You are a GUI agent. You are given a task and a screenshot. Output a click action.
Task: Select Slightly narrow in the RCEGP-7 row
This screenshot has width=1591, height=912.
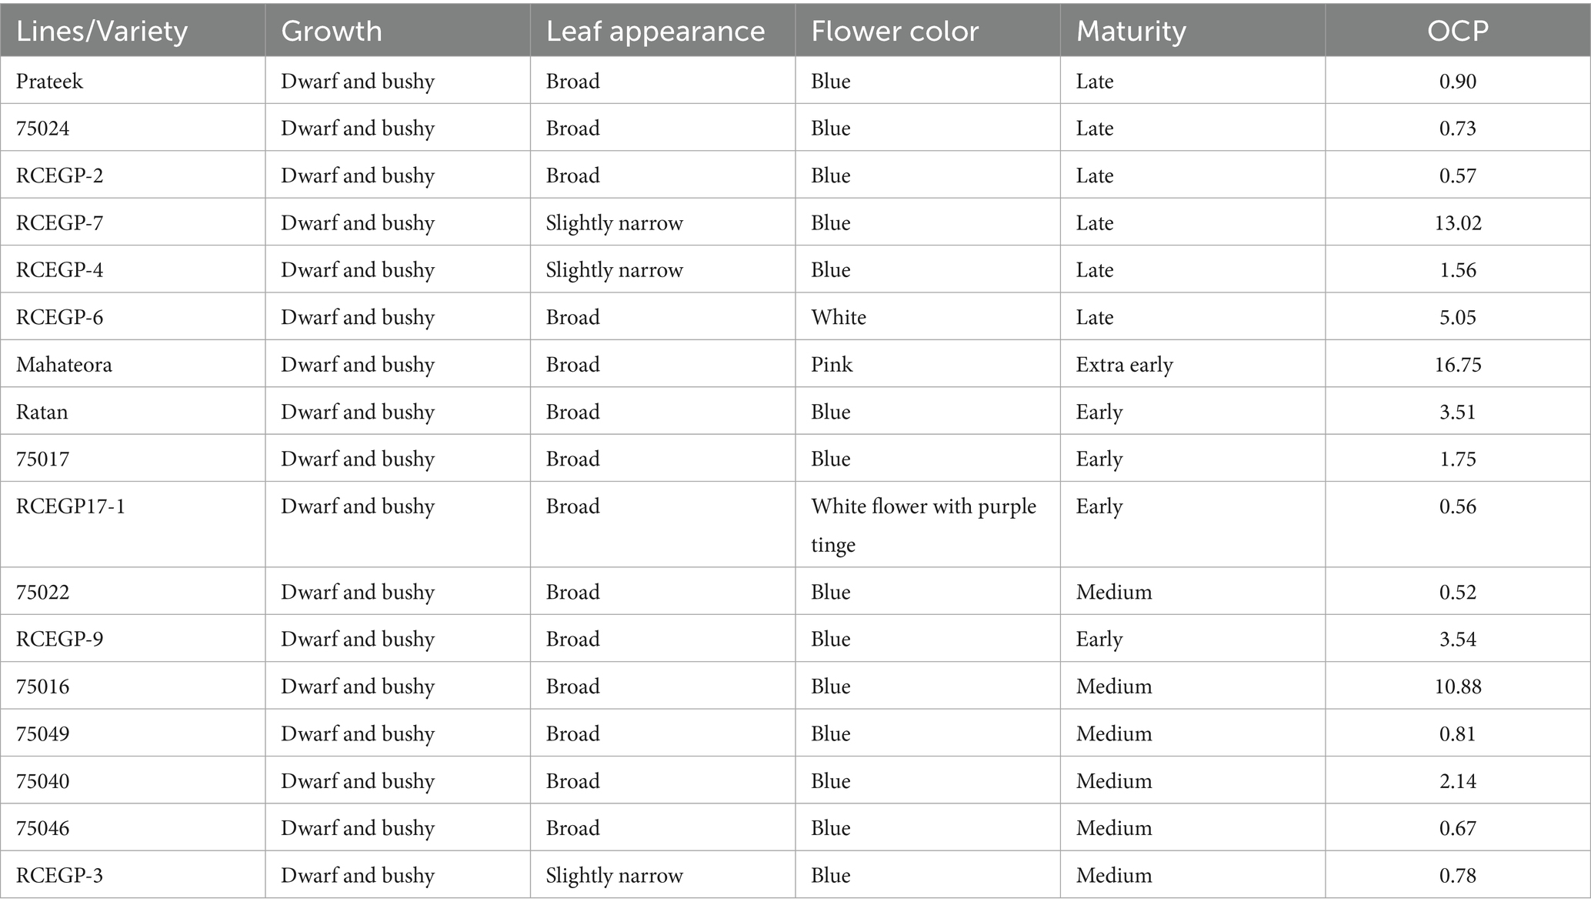[614, 222]
